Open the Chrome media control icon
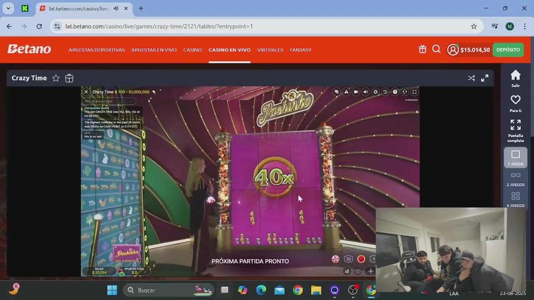 coord(495,26)
